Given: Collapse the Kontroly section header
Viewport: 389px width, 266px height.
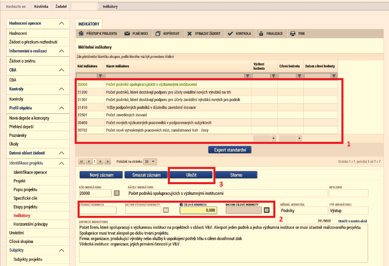Looking at the screenshot, I should pos(62,89).
